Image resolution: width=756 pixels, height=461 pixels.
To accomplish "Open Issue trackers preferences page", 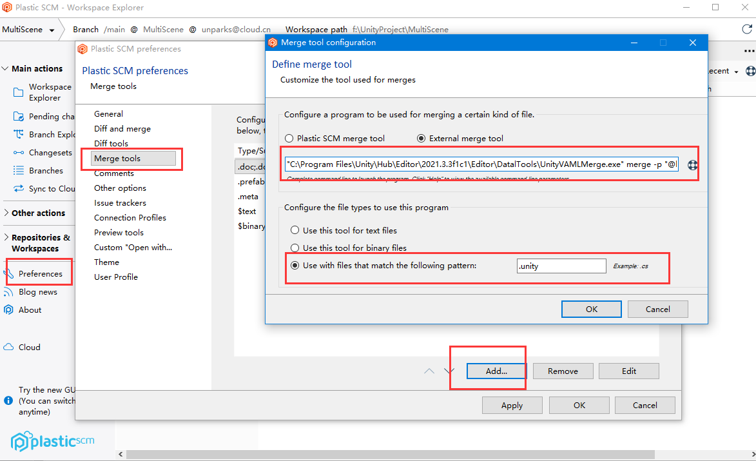I will click(x=120, y=203).
